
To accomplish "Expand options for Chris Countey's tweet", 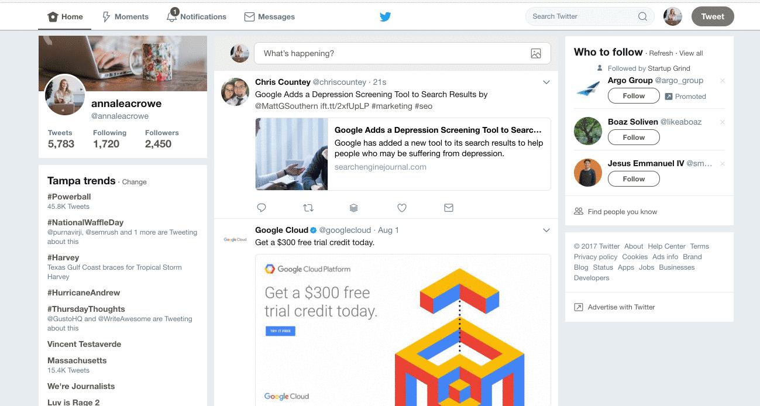I will point(546,82).
